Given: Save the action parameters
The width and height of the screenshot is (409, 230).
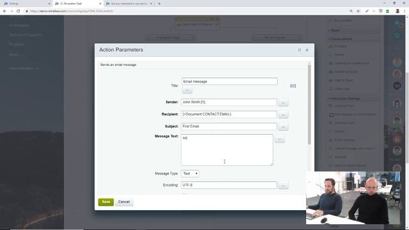Looking at the screenshot, I should [106, 202].
